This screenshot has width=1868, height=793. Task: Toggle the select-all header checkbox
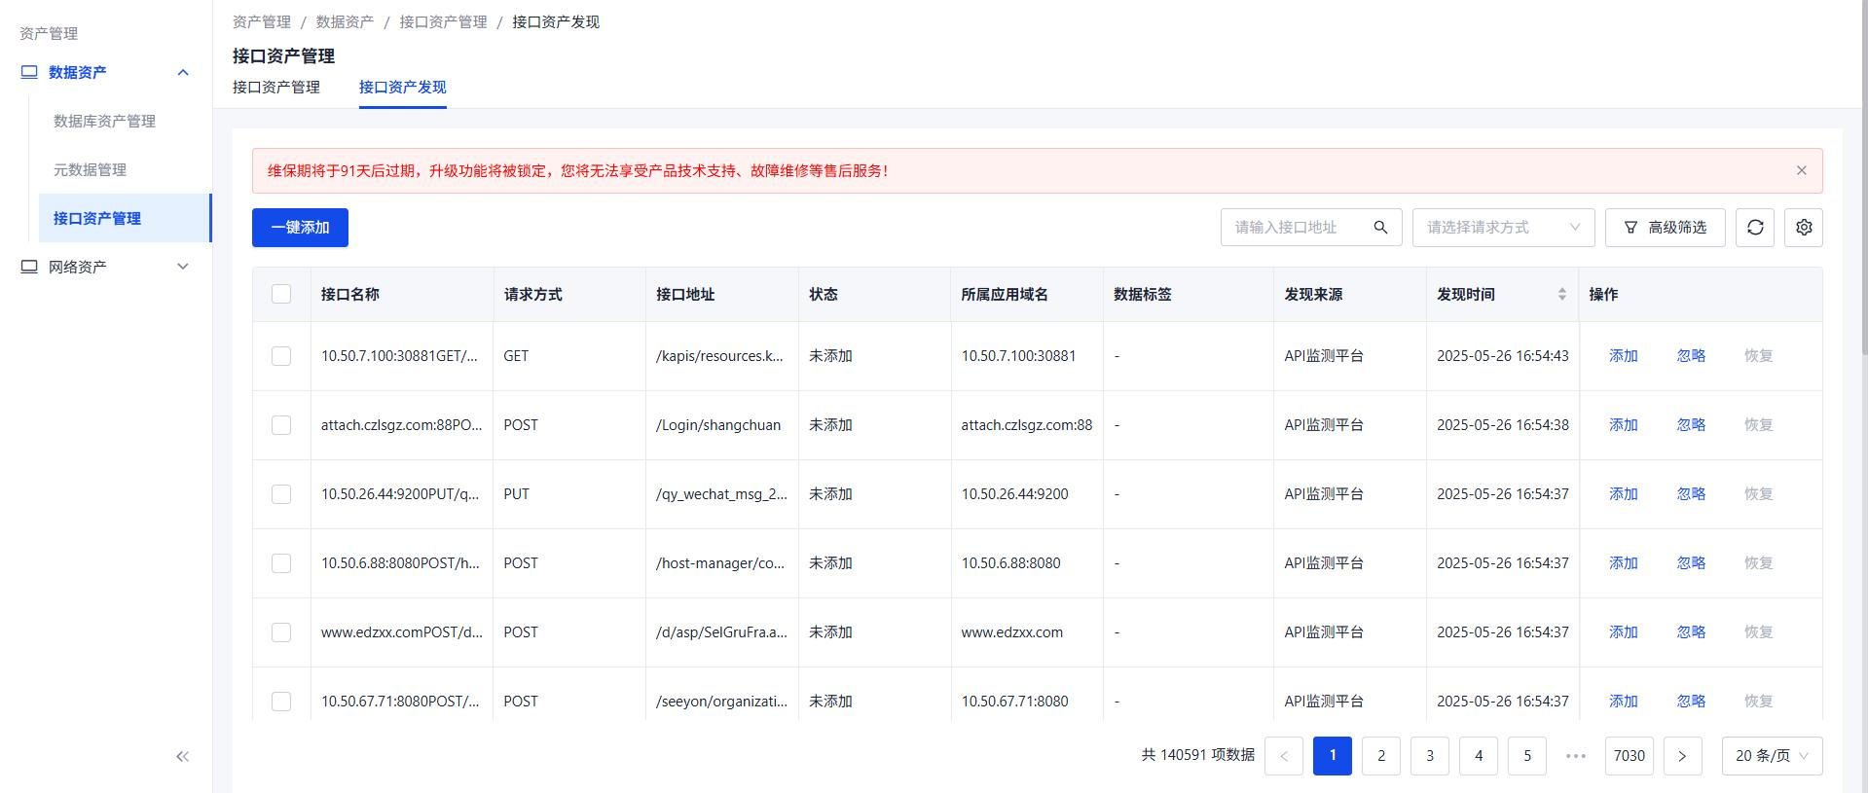(281, 294)
